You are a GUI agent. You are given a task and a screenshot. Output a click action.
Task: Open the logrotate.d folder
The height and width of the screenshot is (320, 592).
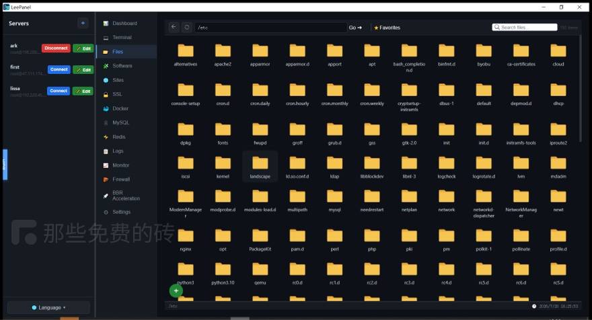(x=484, y=167)
